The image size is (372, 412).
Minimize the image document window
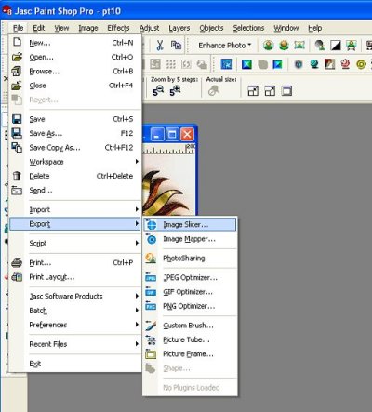(157, 135)
